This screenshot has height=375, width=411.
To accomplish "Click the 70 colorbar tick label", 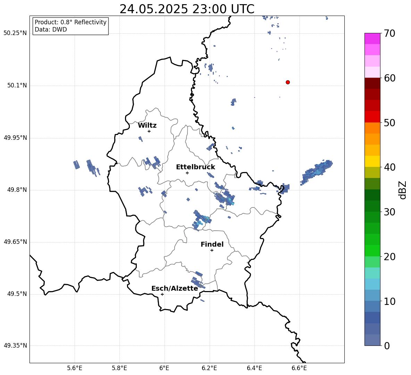I will pyautogui.click(x=389, y=33).
